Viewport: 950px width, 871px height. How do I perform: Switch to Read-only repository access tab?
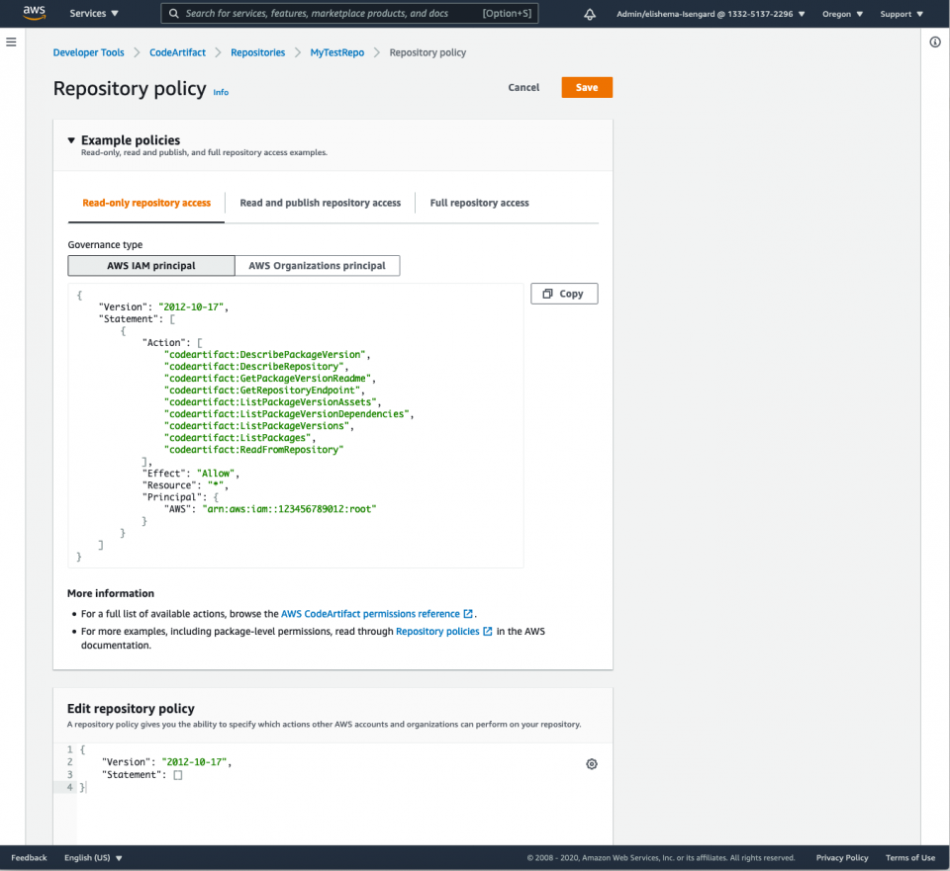pyautogui.click(x=146, y=203)
